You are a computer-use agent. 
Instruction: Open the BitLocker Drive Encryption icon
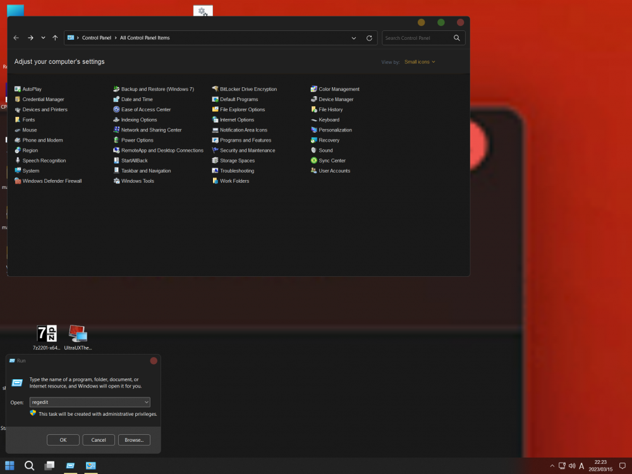point(215,89)
